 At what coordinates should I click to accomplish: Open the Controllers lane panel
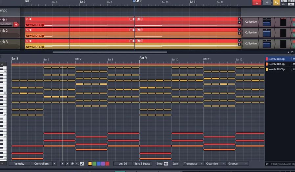tap(41, 164)
